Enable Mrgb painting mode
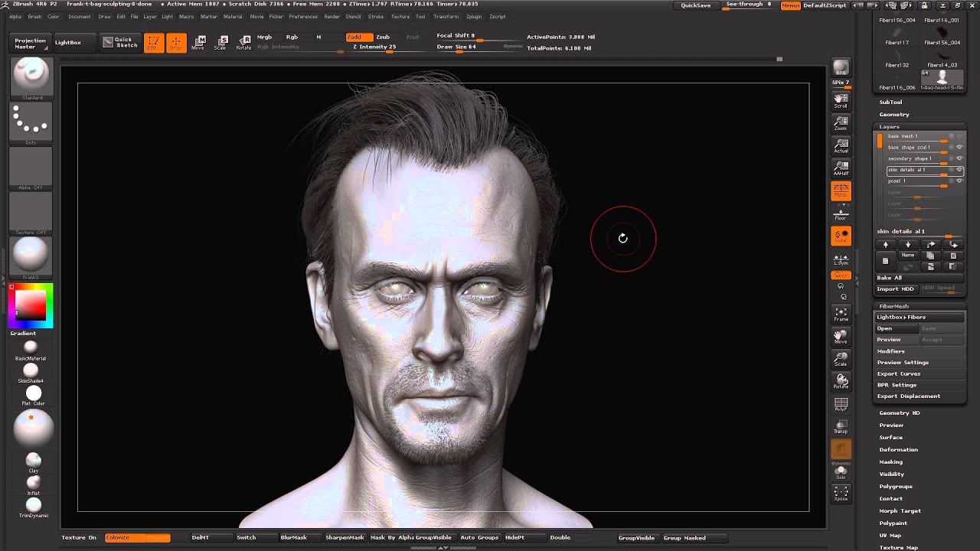980x551 pixels. coord(265,37)
